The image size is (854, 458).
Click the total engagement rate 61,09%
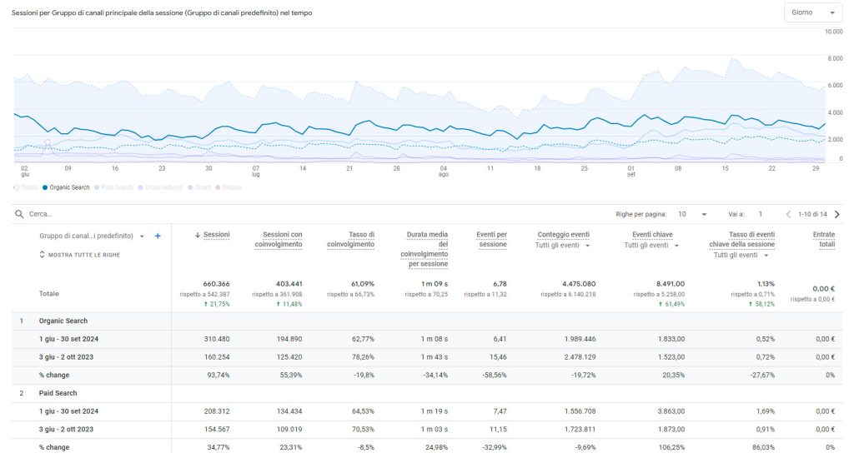click(363, 284)
